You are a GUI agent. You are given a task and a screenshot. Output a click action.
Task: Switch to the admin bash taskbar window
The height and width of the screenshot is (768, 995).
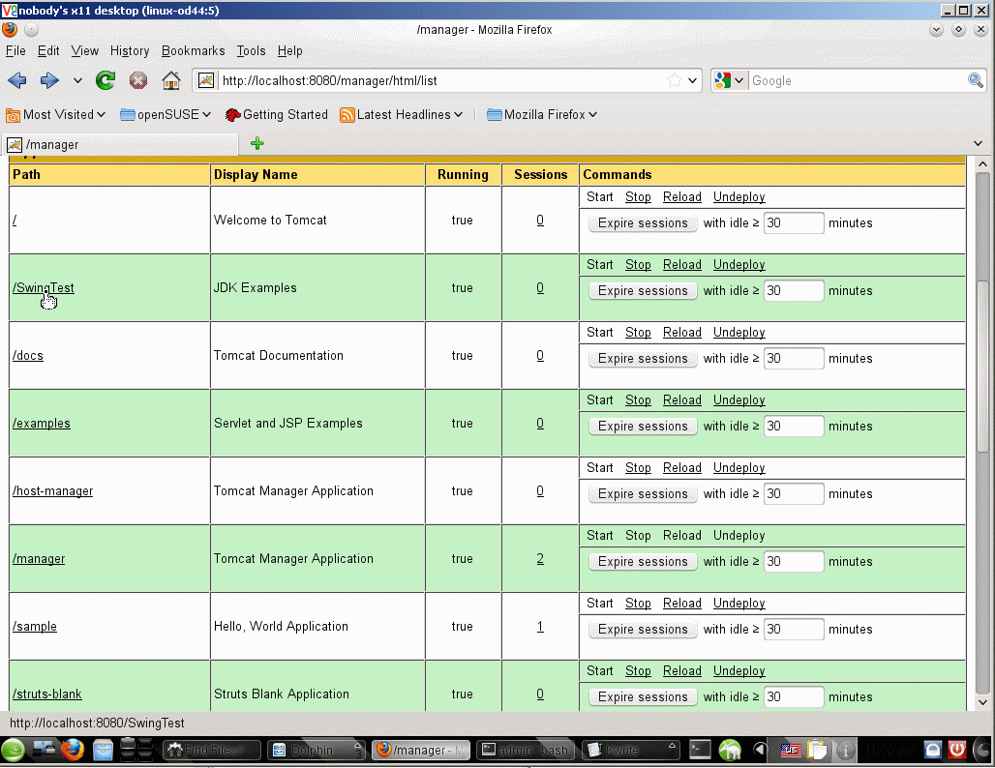[526, 751]
